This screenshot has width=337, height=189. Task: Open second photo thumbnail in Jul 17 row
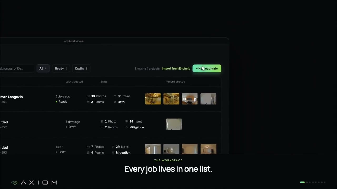(x=171, y=149)
